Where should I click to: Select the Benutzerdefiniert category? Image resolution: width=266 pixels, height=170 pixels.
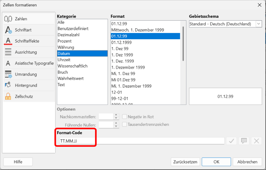pos(82,29)
